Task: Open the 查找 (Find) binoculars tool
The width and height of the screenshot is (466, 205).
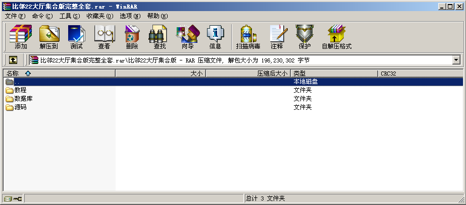Action: [x=160, y=37]
